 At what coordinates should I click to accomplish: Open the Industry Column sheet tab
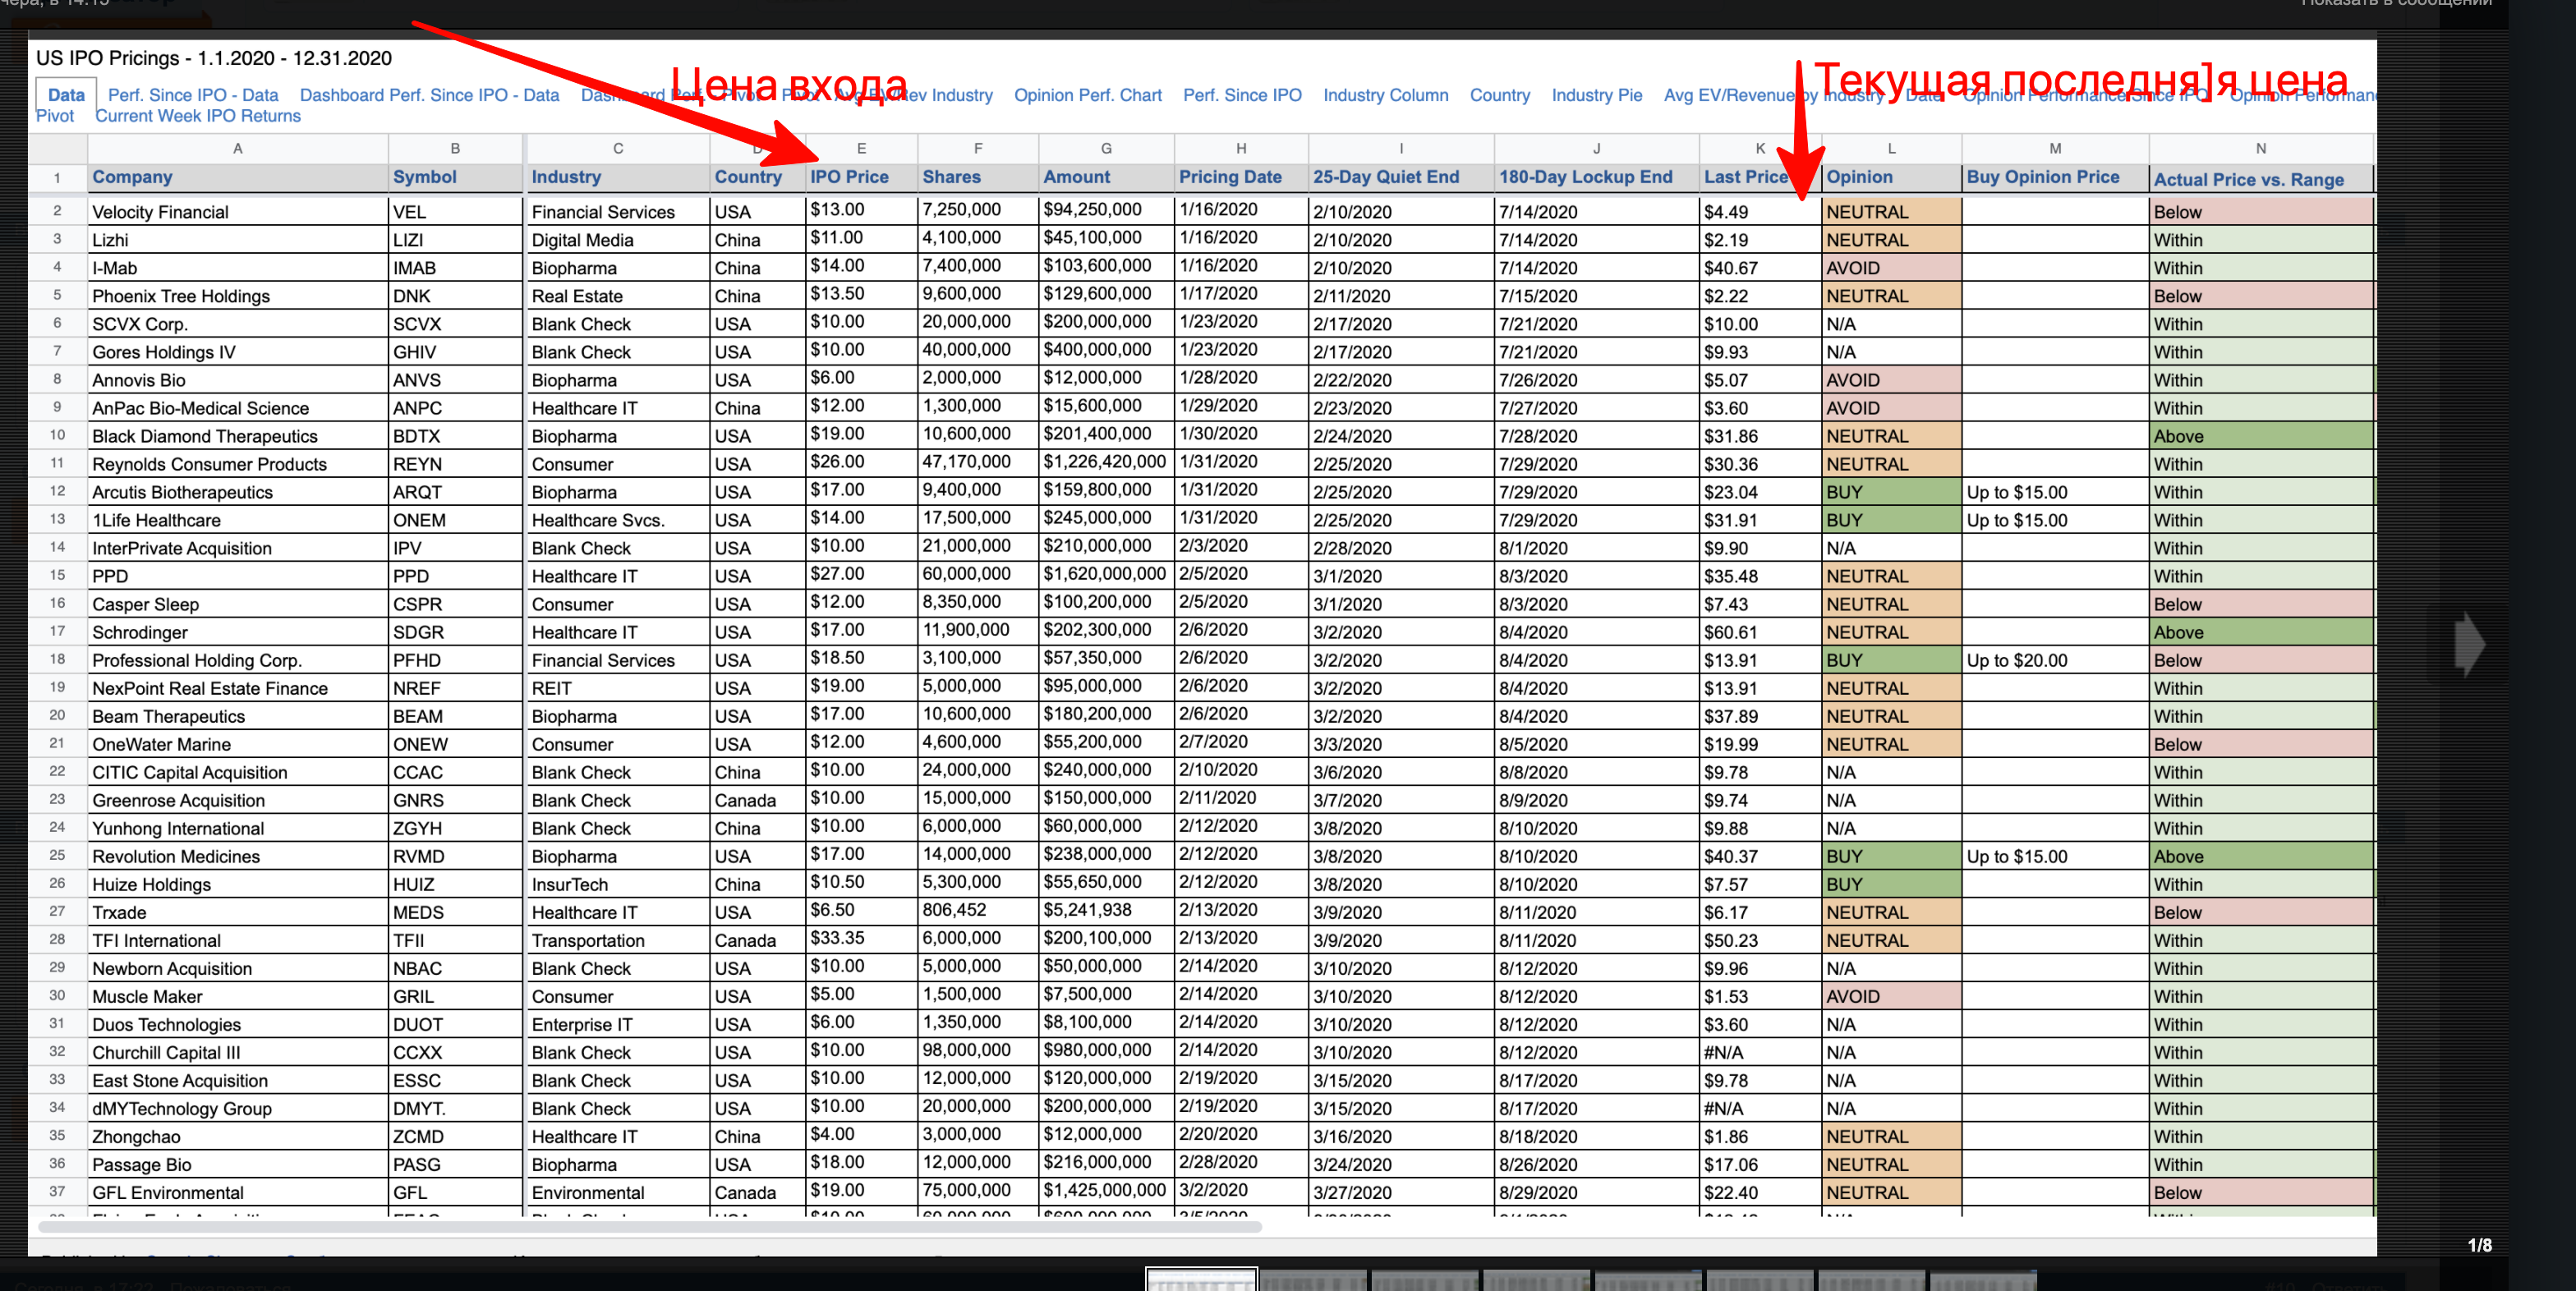pos(1385,95)
